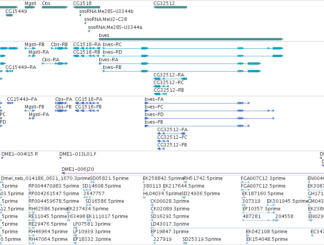Click snoRNA:Me28S-U3344b label
The image size is (324, 245).
click(107, 11)
